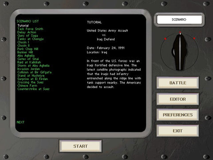This screenshot has width=213, height=160.
Task: Click the right red dial marker
Action: (194, 38)
